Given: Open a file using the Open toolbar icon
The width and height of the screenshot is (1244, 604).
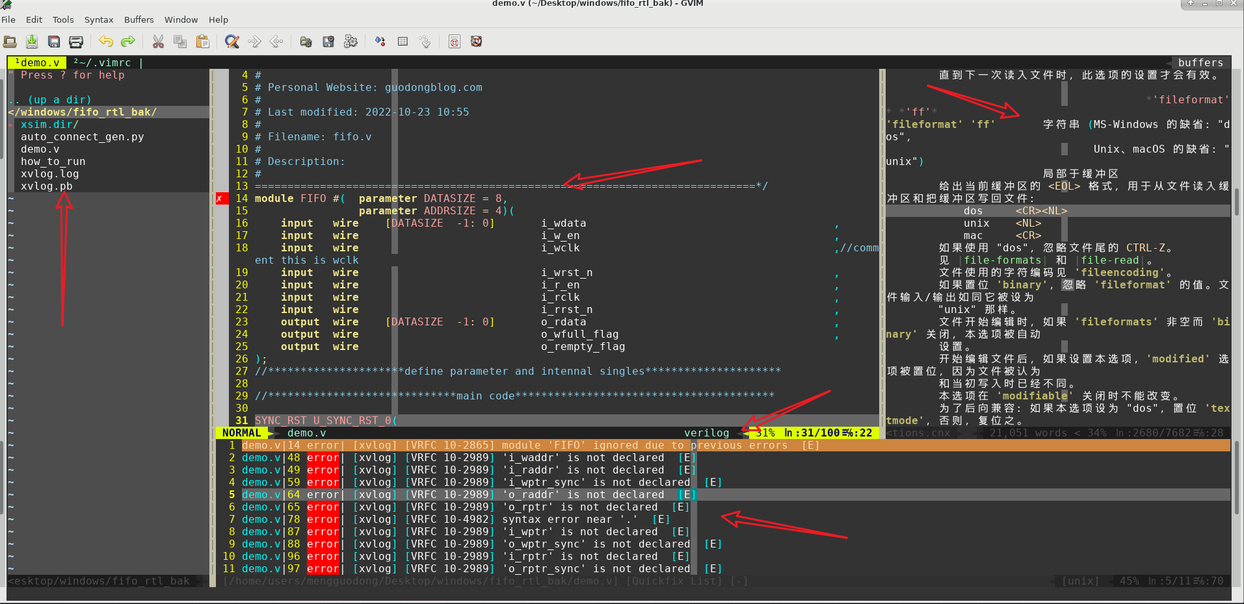Looking at the screenshot, I should [x=10, y=41].
